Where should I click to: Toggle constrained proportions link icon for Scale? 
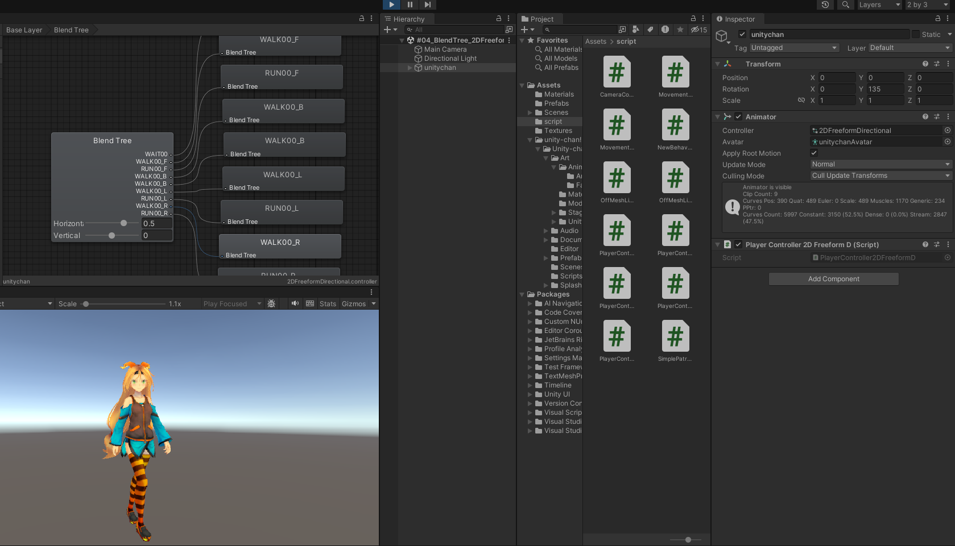(801, 100)
